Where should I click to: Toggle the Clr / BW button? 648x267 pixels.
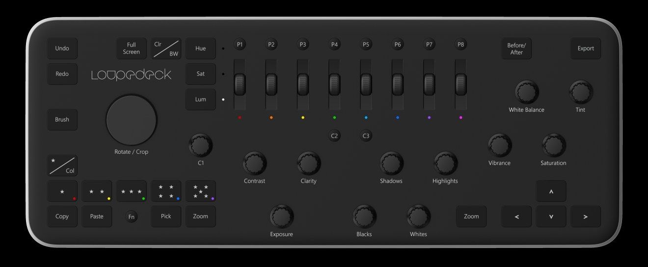pyautogui.click(x=166, y=49)
